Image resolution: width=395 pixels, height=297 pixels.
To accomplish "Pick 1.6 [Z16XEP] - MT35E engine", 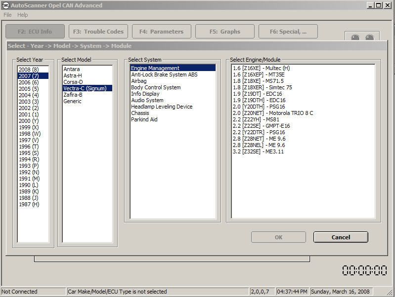I will pyautogui.click(x=303, y=74).
